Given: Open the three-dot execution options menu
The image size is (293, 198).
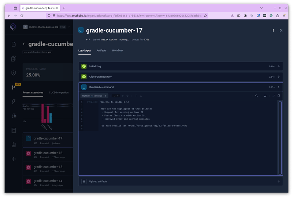Looking at the screenshot, I should 273,30.
